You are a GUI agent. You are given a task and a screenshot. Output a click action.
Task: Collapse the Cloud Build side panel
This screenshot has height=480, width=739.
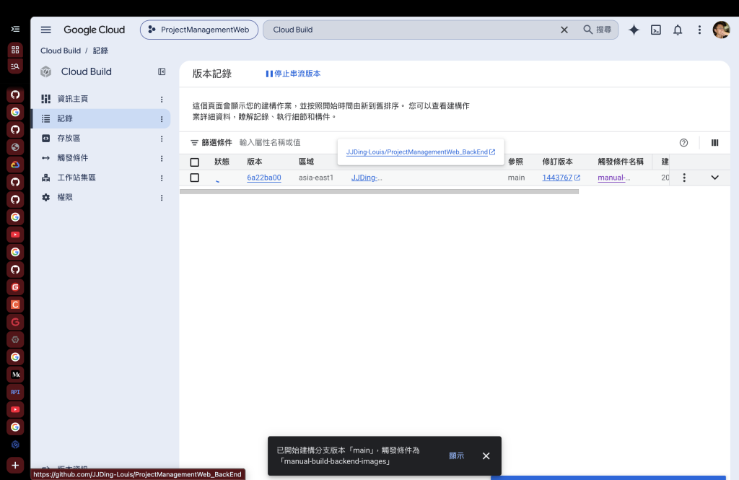click(x=162, y=71)
